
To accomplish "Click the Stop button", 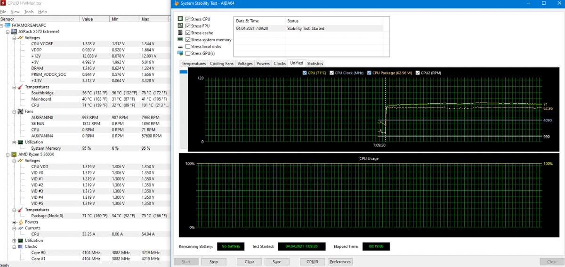I will pos(214,262).
